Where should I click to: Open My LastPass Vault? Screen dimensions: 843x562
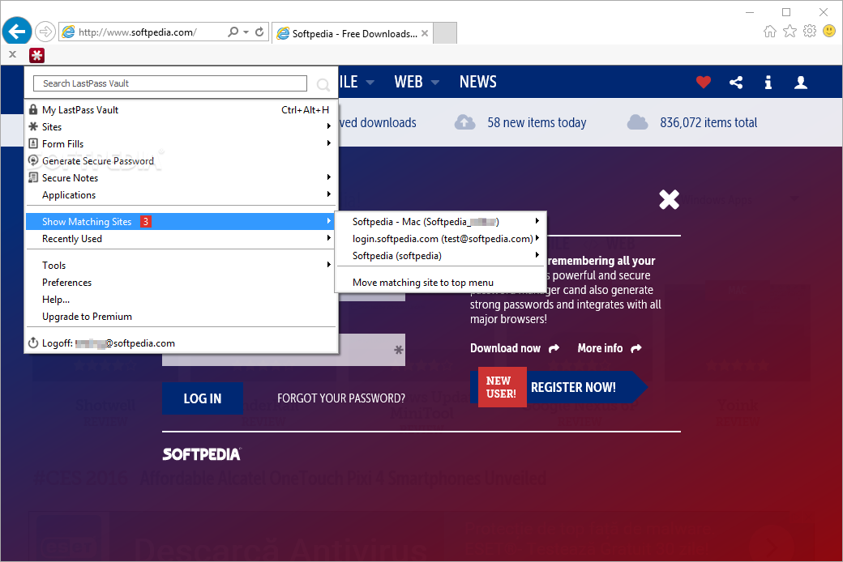(182, 109)
